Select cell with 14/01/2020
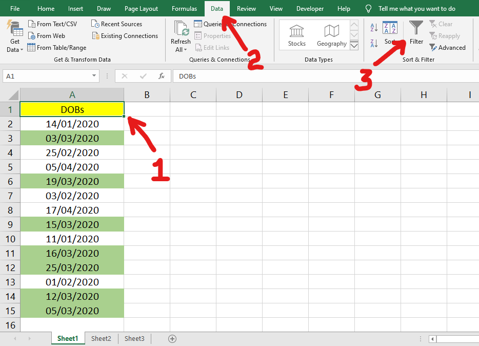 pyautogui.click(x=72, y=124)
